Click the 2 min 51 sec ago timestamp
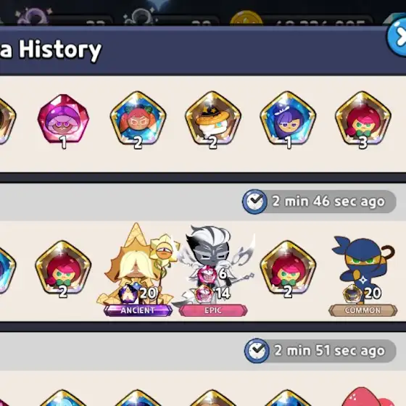This screenshot has height=406, width=406. 330,351
